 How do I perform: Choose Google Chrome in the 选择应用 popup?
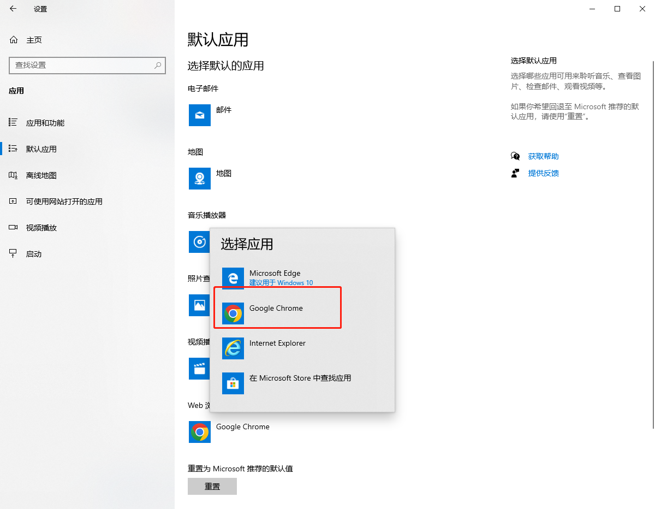click(276, 309)
